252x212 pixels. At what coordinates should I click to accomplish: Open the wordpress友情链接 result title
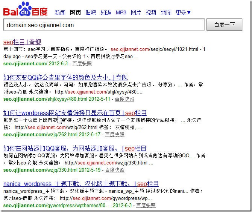(75, 113)
